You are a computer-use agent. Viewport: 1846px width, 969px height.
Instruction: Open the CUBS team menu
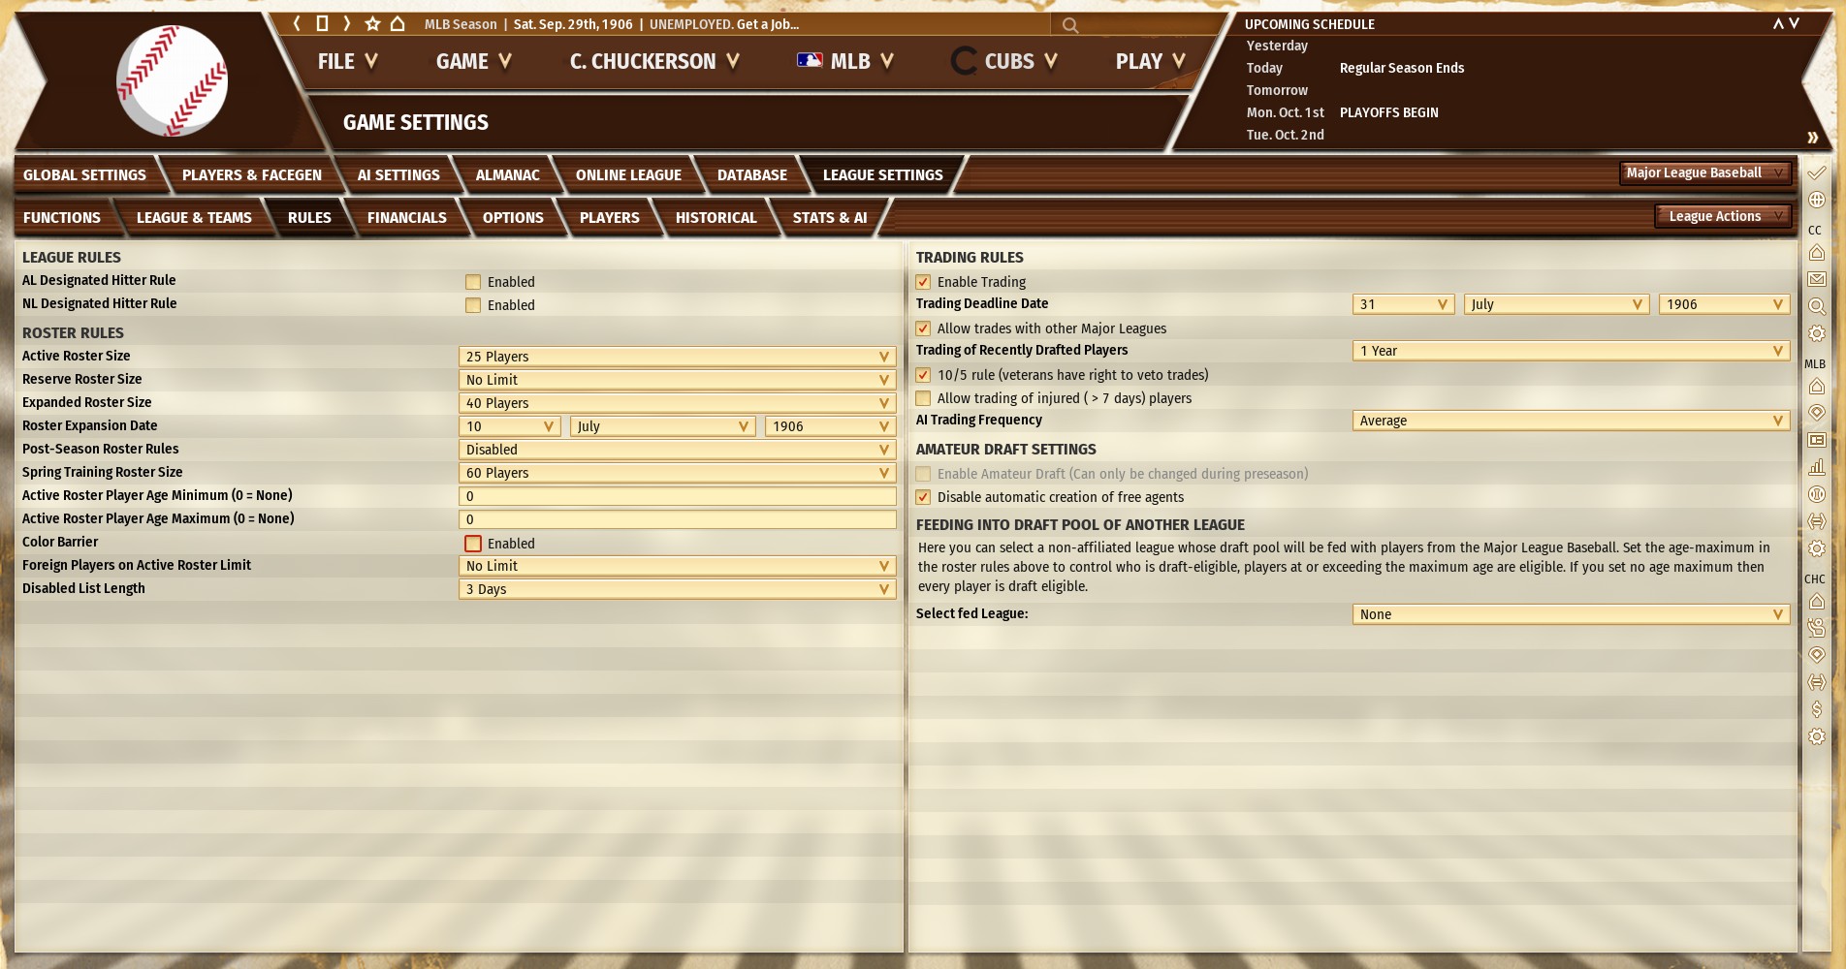(x=1004, y=62)
